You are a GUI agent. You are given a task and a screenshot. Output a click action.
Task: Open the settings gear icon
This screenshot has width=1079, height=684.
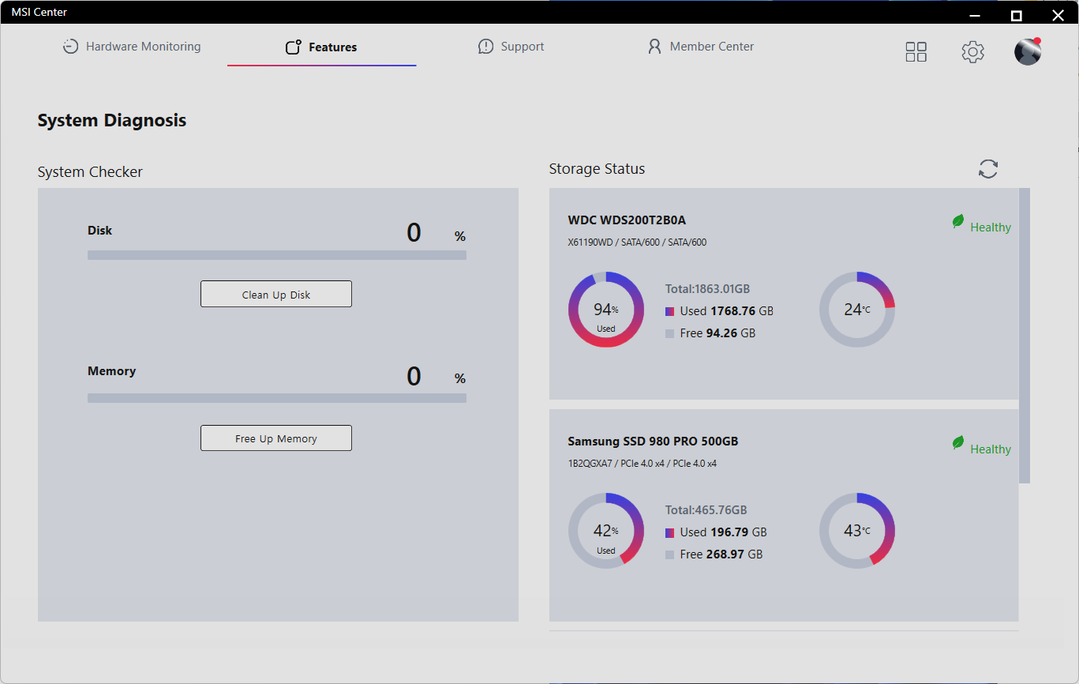pyautogui.click(x=972, y=52)
